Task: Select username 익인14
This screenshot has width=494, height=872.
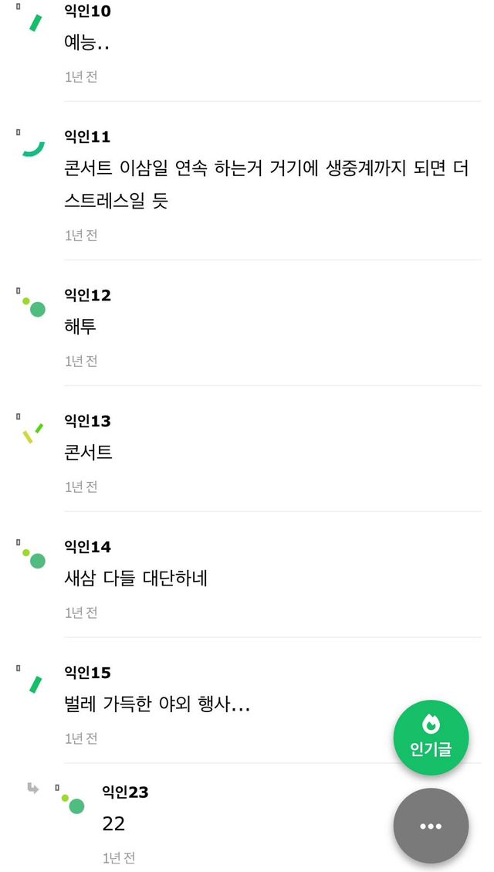Action: point(87,547)
